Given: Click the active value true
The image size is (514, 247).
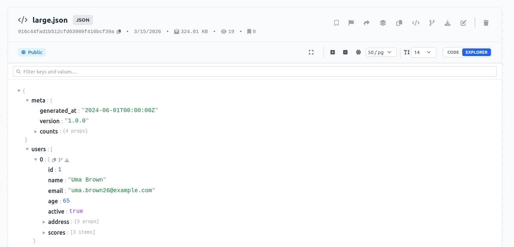Looking at the screenshot, I should click(x=76, y=211).
